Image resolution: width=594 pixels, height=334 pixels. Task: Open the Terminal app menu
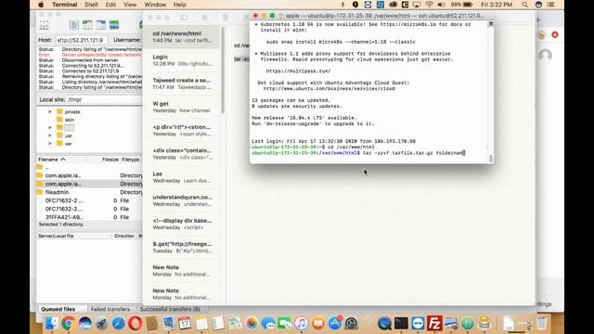[64, 5]
